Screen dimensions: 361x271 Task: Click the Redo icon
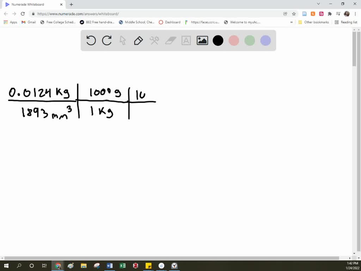point(107,40)
